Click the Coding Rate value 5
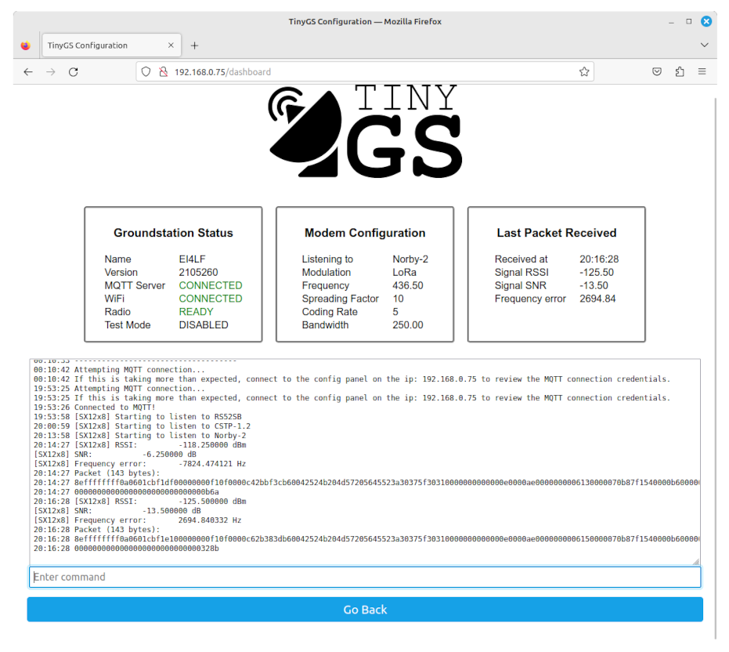 click(x=395, y=312)
